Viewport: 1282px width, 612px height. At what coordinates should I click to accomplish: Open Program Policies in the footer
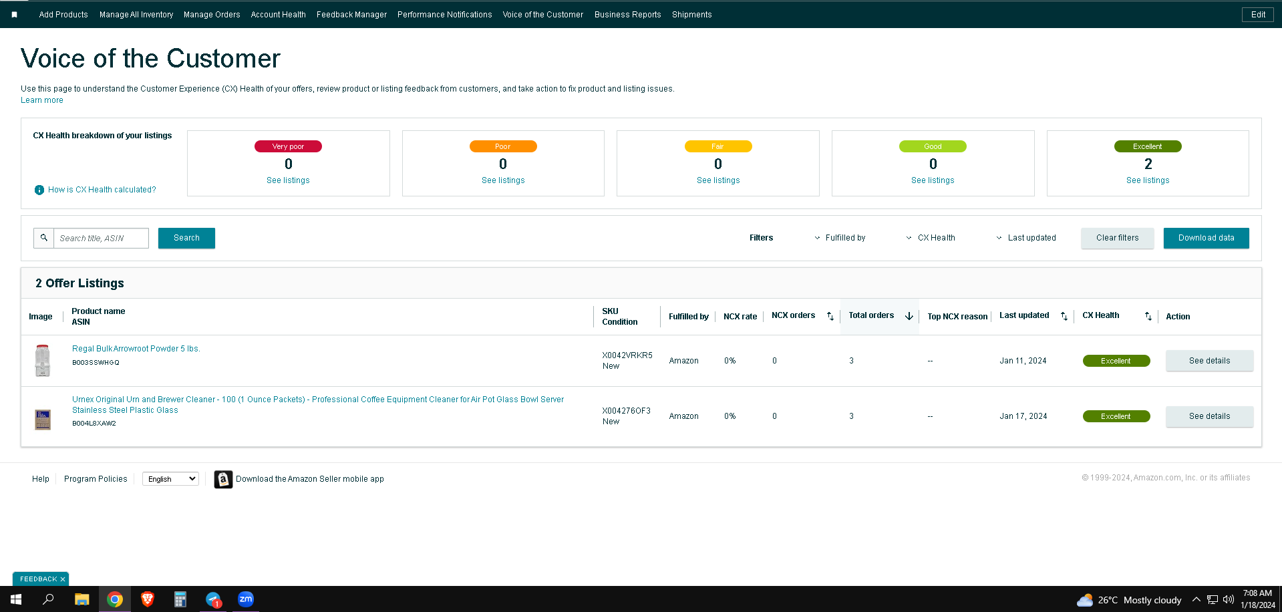96,479
